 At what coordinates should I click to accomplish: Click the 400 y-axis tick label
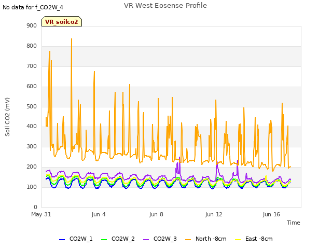[32, 127]
